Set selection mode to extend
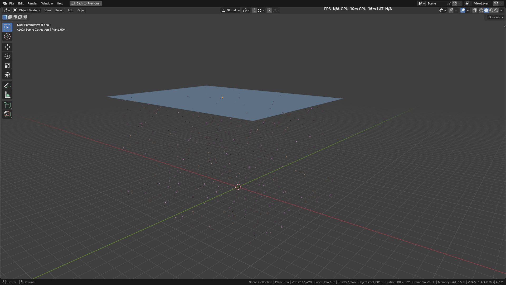The image size is (506, 285). (10, 17)
